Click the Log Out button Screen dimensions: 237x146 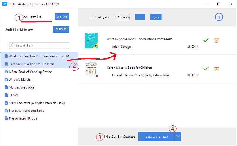pos(62,17)
